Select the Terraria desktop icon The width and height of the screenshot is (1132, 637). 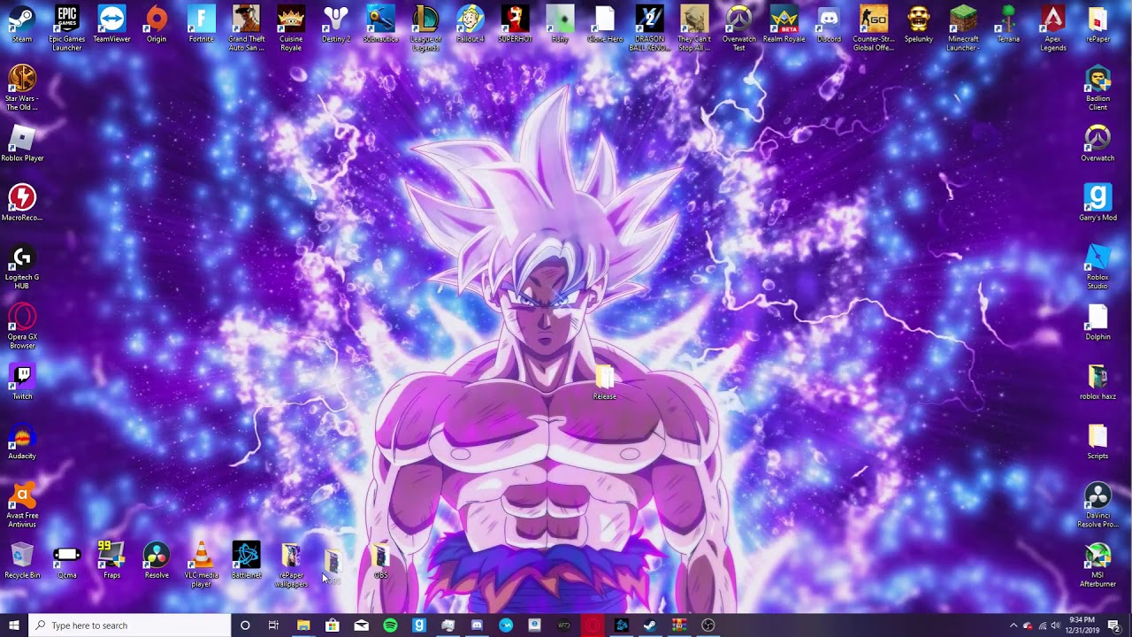tap(1008, 24)
